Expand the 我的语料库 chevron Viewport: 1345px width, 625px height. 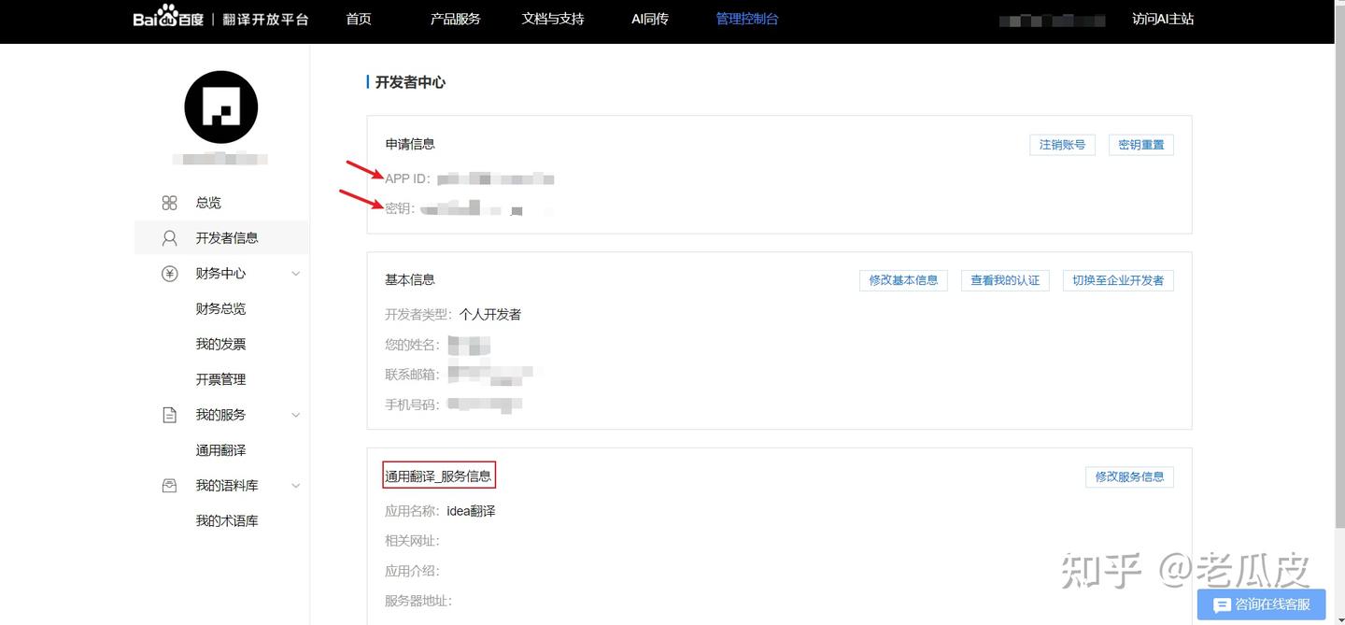[x=296, y=485]
